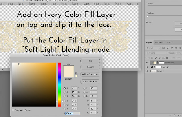182x117 pixels.
Task: Select the Lab b radio button
Action: (x=85, y=96)
